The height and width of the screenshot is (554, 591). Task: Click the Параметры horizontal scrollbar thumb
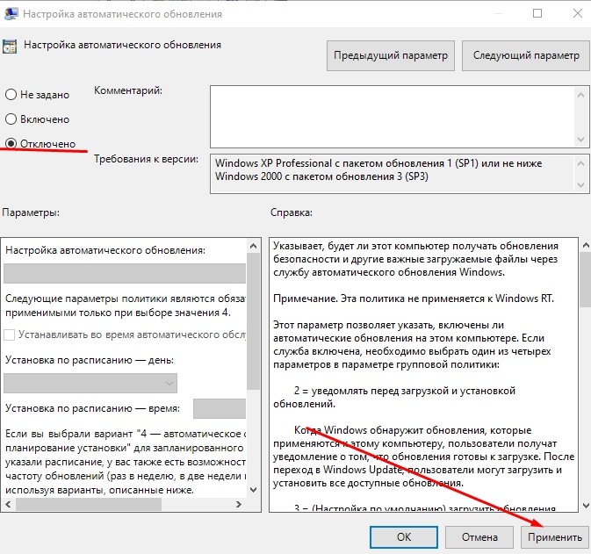pyautogui.click(x=89, y=504)
